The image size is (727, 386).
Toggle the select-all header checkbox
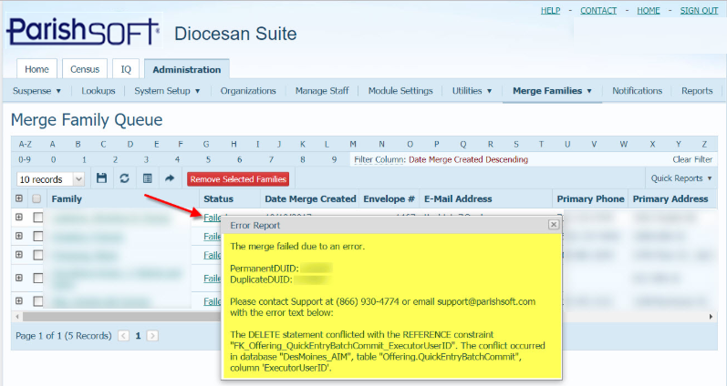(x=36, y=199)
